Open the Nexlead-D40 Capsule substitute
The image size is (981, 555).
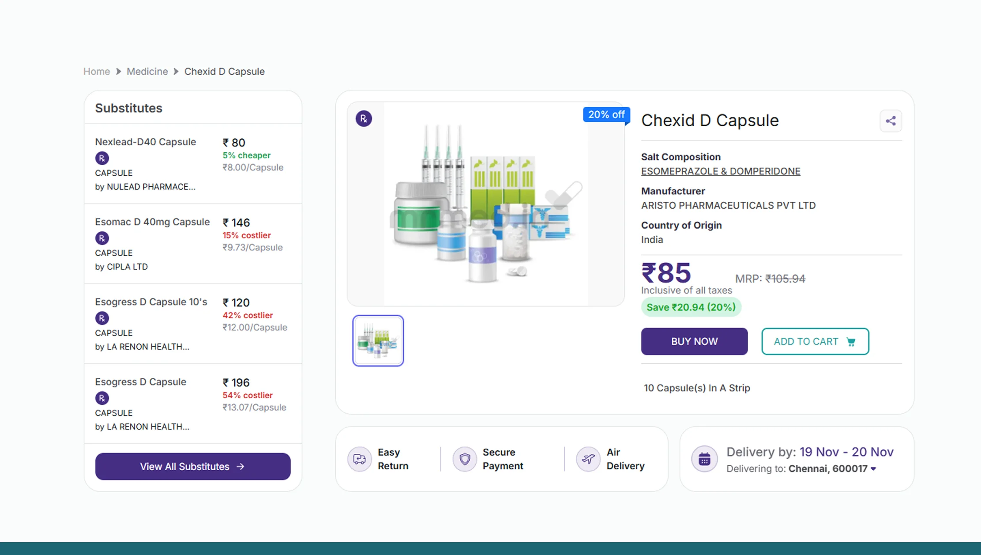pyautogui.click(x=146, y=142)
